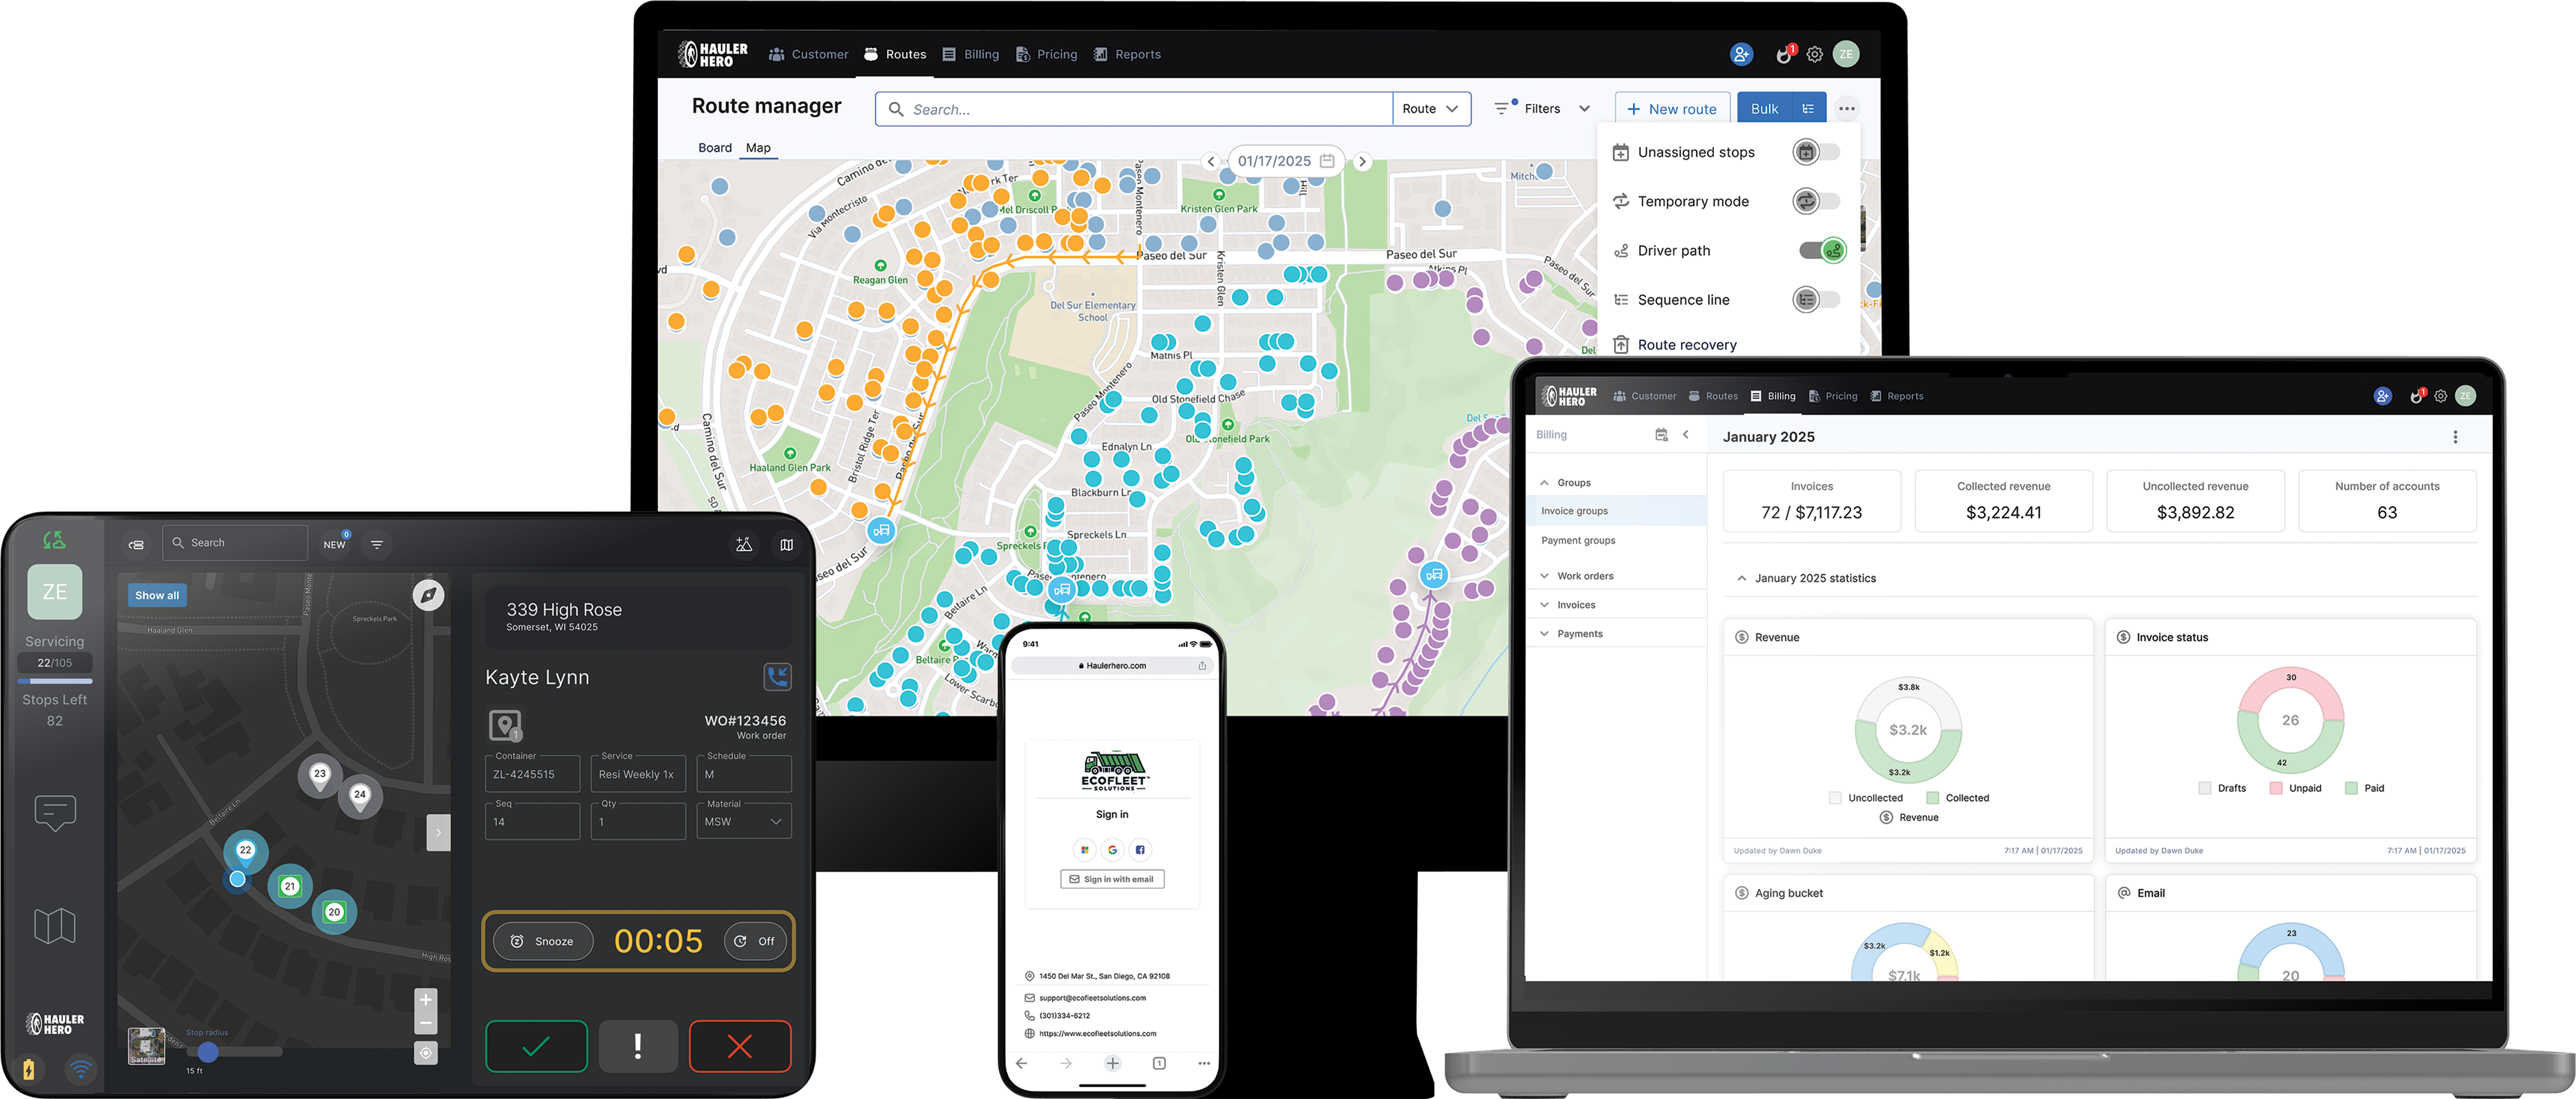2576x1099 pixels.
Task: Click the New route button
Action: click(1672, 109)
